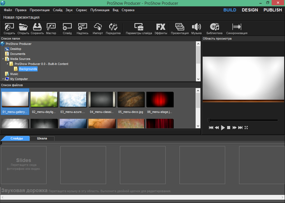Click the Синхронизация sync icon
The width and height of the screenshot is (285, 203).
coord(237,29)
